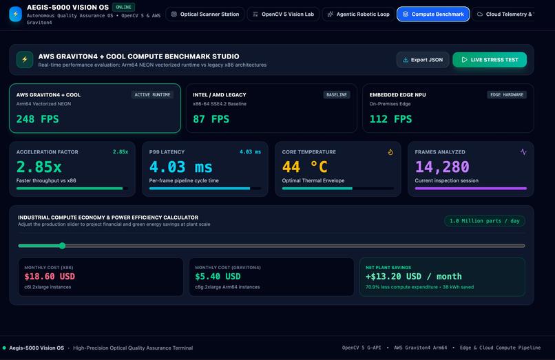Click the Aegis lightning bolt app logo
Viewport: 555px width, 360px height.
pos(15,14)
